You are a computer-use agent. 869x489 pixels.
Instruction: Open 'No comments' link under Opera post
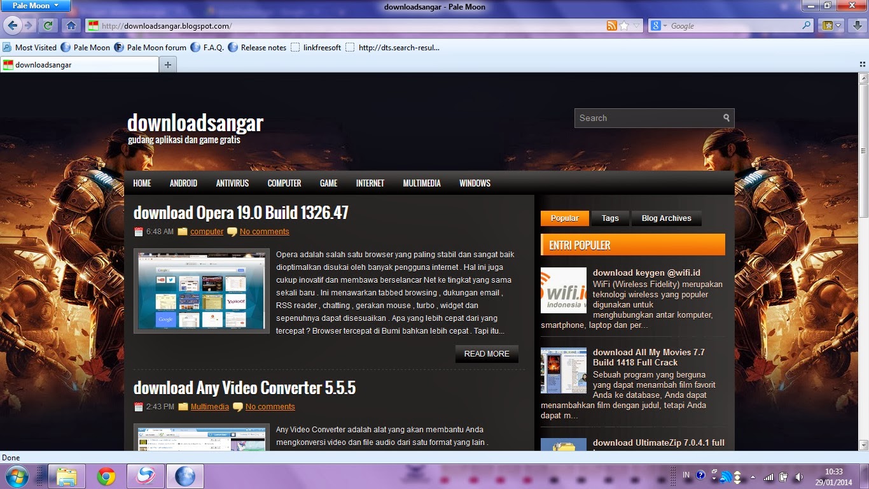pyautogui.click(x=265, y=232)
